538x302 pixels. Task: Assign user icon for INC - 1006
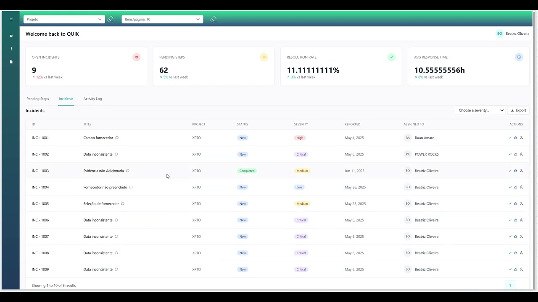point(522,220)
